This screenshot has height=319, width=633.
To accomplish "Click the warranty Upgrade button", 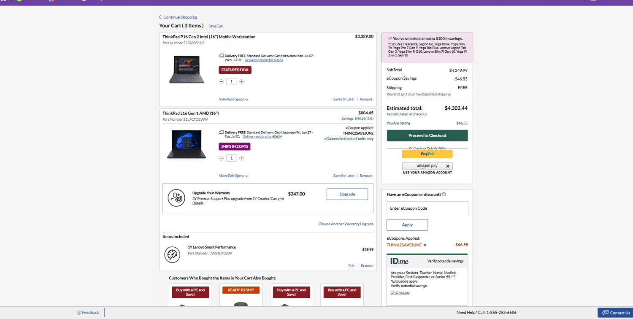I will pyautogui.click(x=347, y=194).
